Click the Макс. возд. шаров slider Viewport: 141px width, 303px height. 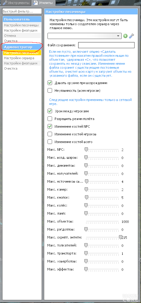click(102, 157)
